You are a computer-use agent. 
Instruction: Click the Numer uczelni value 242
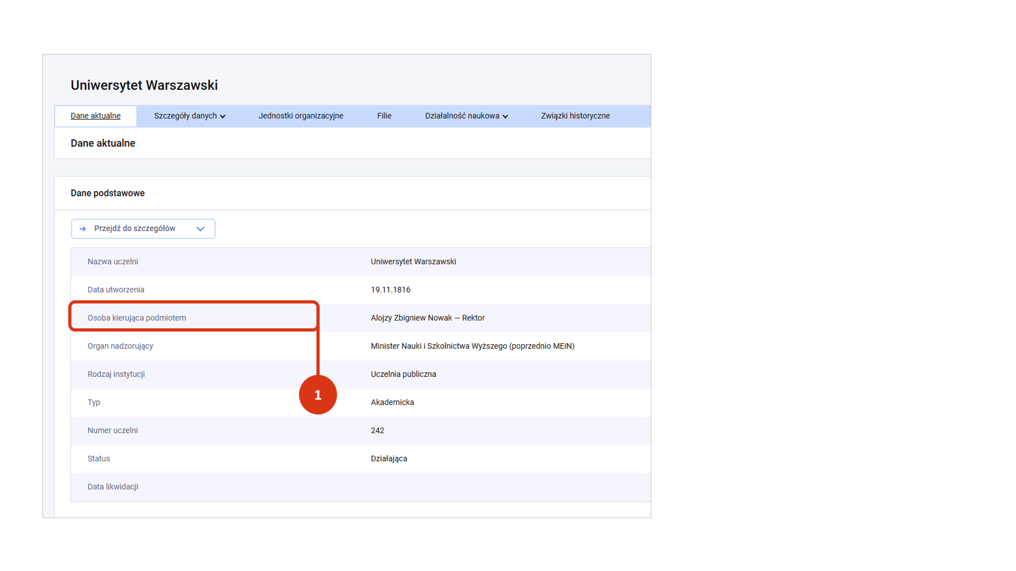[x=377, y=430]
